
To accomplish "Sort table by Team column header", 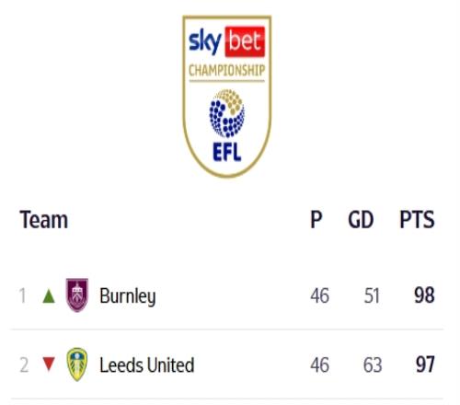I will click(44, 220).
